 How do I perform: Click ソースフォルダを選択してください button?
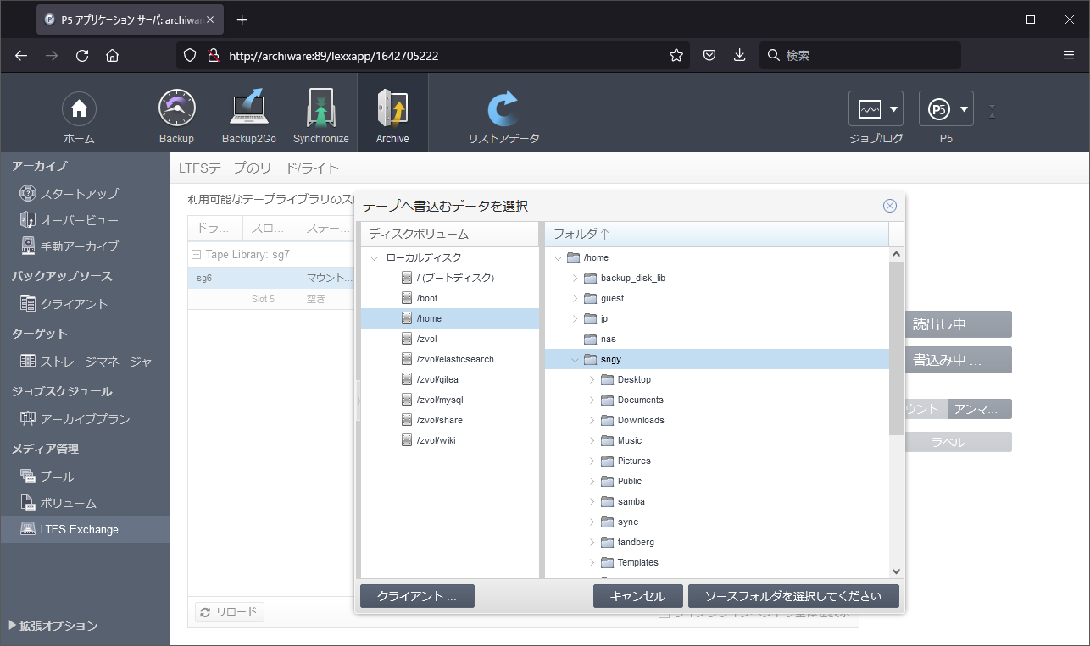tap(793, 596)
